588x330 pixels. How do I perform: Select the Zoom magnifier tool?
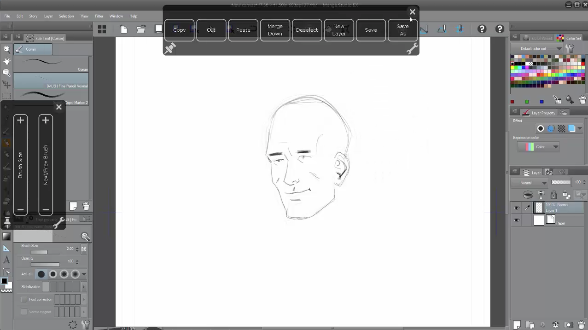(x=6, y=49)
